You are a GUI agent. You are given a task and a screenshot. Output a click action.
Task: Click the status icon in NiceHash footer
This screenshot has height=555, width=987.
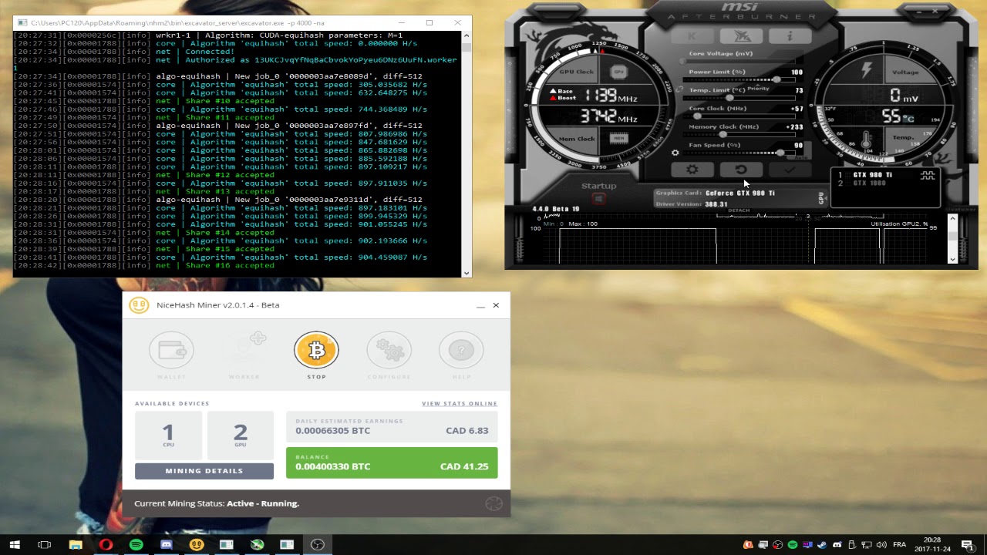point(494,503)
